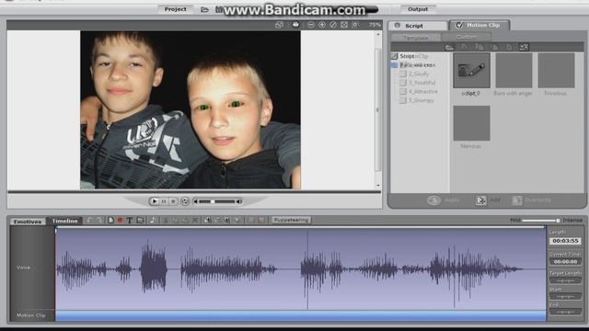Screen dimensions: 589x331
Task: Click the circle-slash reset view icon
Action: pos(333,25)
